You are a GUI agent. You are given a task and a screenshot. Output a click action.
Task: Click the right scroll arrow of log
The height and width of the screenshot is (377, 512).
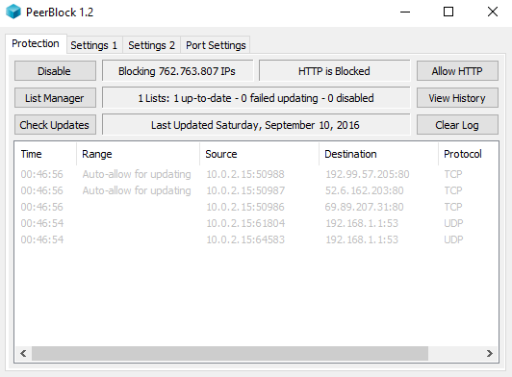[x=489, y=354]
